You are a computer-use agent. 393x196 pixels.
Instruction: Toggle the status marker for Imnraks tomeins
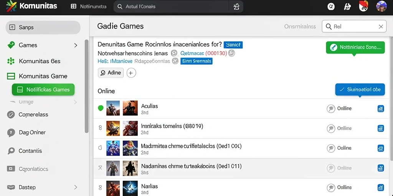(100, 128)
